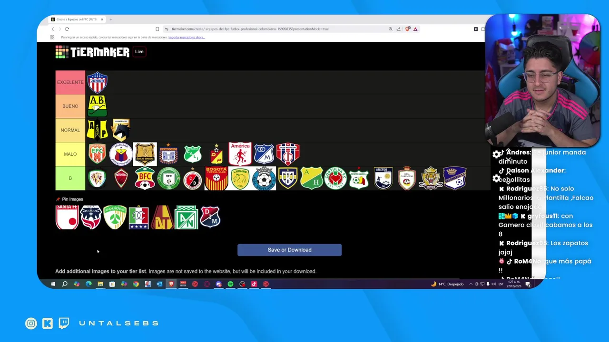
Task: Select the Bogotá Fútbol Club crest
Action: click(x=216, y=178)
